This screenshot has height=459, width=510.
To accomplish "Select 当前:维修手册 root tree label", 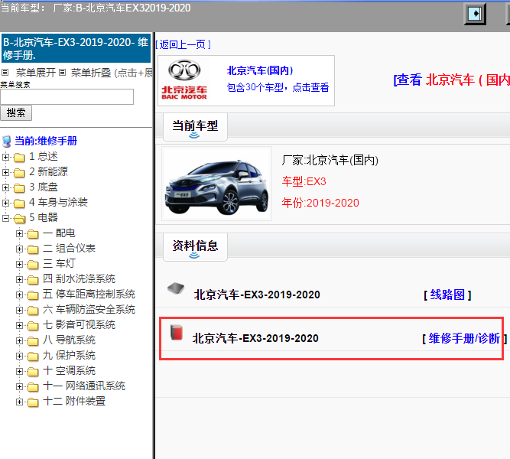I will [x=46, y=142].
